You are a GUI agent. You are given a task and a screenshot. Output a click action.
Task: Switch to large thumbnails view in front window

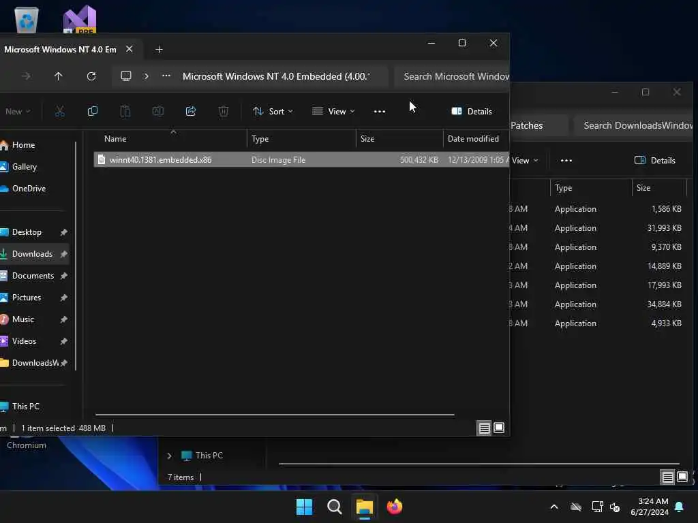point(499,428)
